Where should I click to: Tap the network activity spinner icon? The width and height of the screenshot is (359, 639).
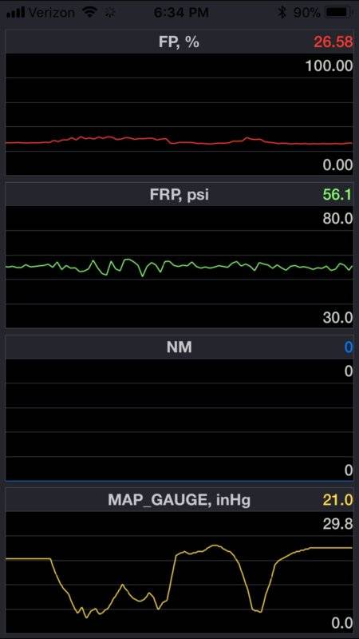pyautogui.click(x=109, y=13)
